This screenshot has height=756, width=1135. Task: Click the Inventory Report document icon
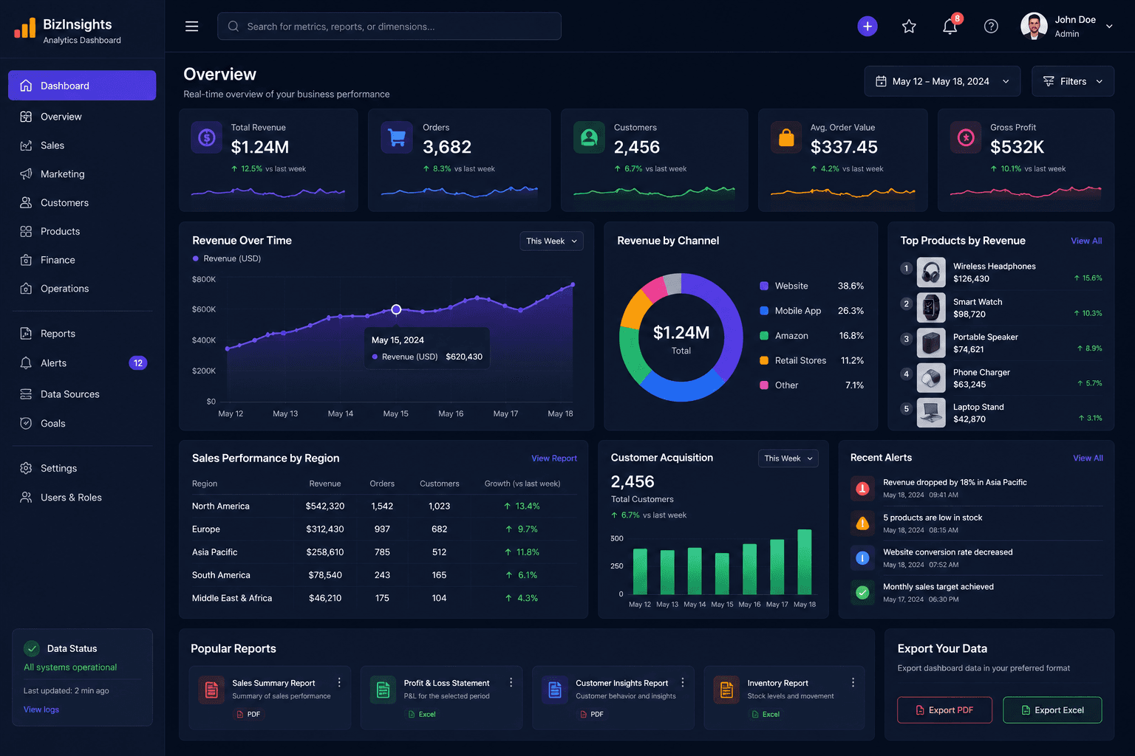tap(726, 690)
